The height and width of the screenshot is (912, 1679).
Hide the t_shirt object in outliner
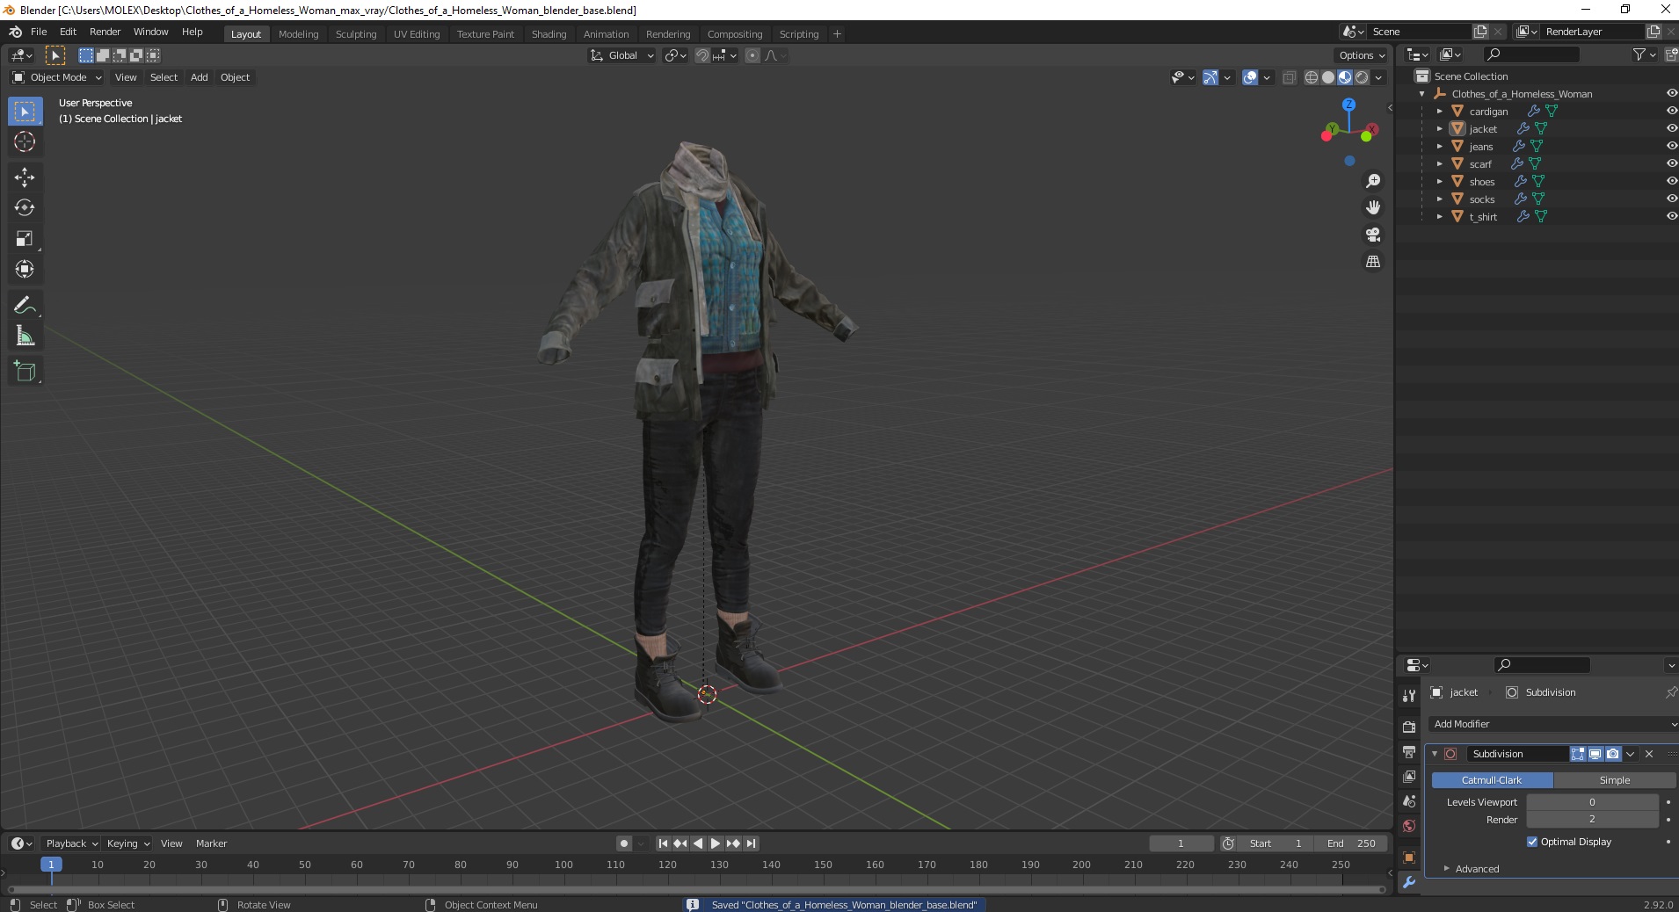coord(1671,216)
